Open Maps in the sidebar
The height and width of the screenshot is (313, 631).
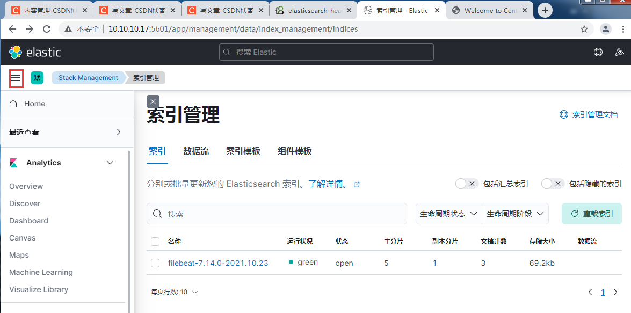pos(19,255)
